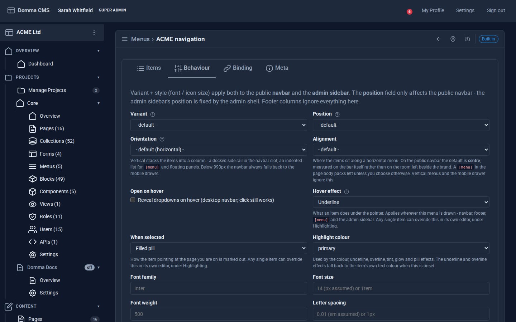516x322 pixels.
Task: Open the Orientation dropdown
Action: pos(219,150)
